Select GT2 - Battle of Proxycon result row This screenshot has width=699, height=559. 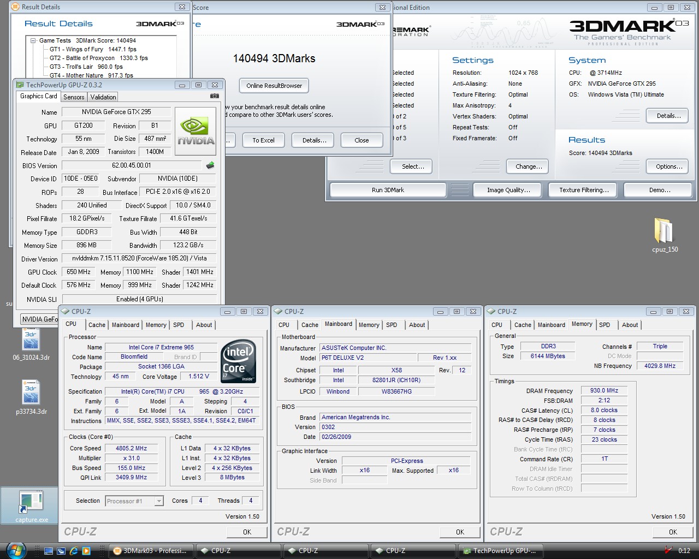click(99, 58)
